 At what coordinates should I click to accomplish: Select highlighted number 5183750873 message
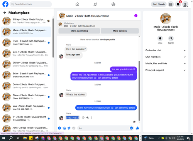pos(72,117)
